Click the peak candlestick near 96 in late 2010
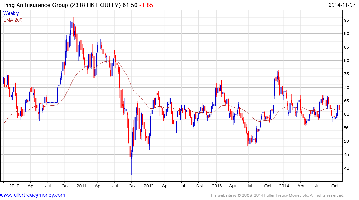Image resolution: width=359 pixels, height=200 pixels. tap(73, 26)
